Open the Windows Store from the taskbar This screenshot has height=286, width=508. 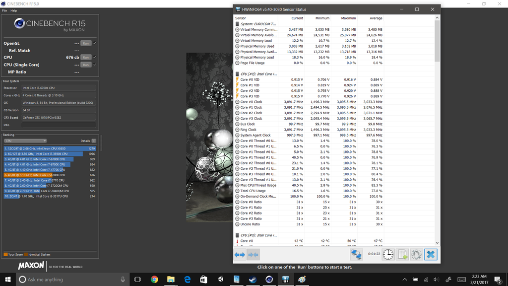click(203, 280)
